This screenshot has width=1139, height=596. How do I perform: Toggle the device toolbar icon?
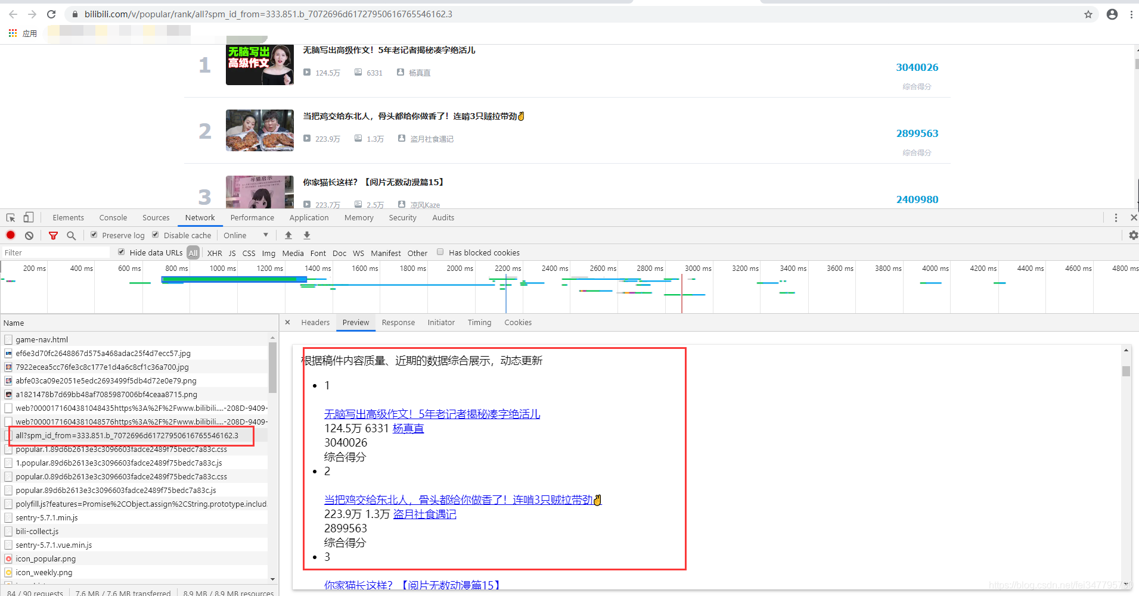pyautogui.click(x=28, y=218)
